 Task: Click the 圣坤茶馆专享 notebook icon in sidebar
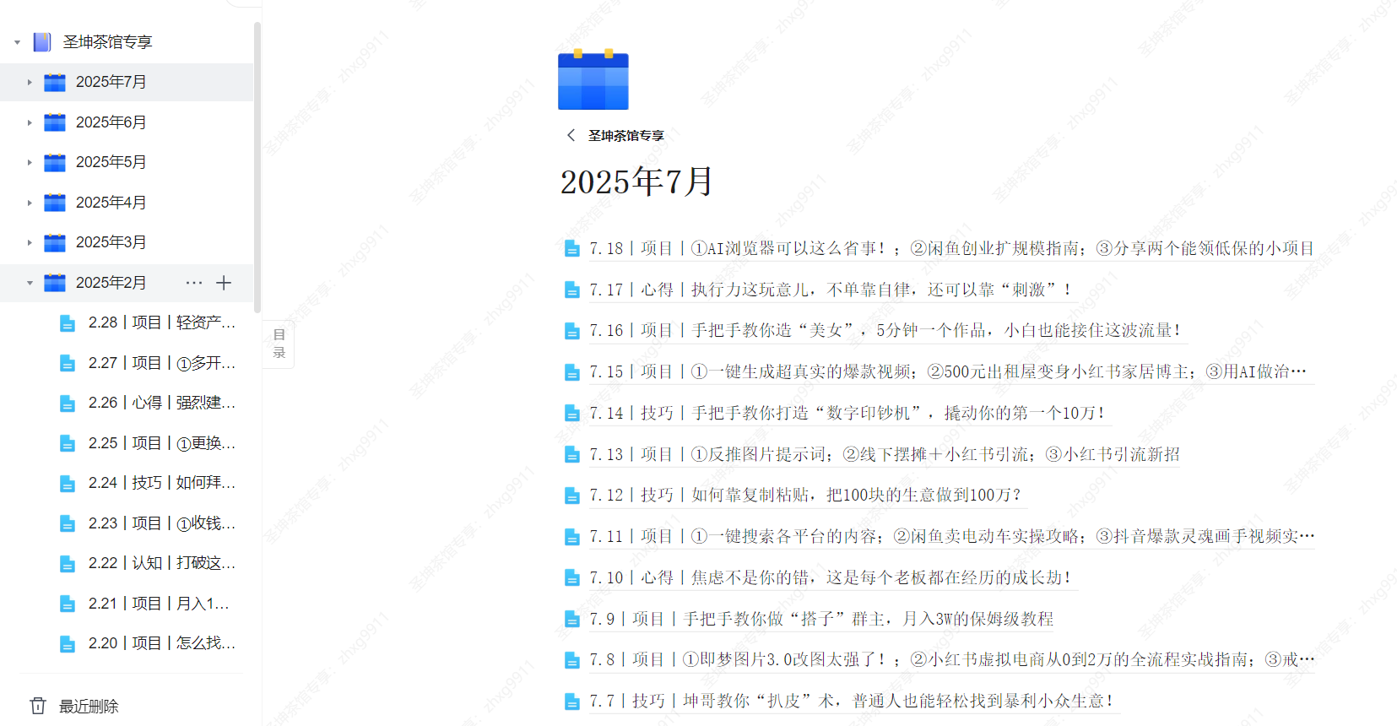pos(42,42)
